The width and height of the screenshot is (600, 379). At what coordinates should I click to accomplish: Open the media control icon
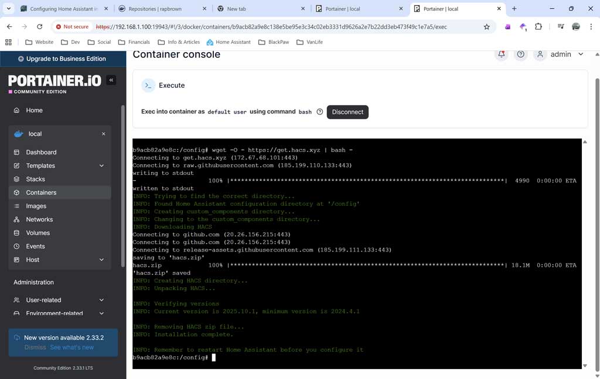pyautogui.click(x=561, y=26)
